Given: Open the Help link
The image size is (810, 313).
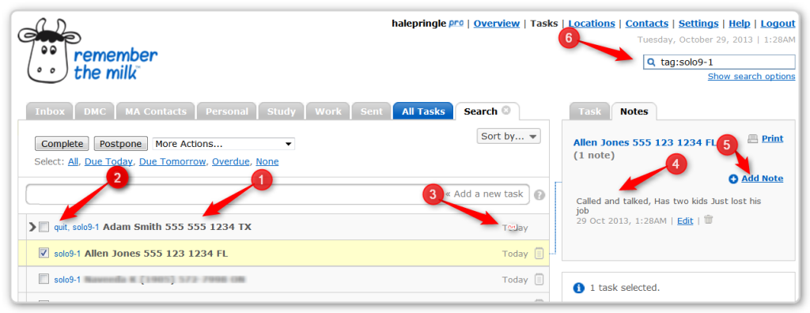Looking at the screenshot, I should (740, 23).
